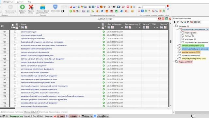Click green add icon in row строительство ушп

[x=104, y=32]
